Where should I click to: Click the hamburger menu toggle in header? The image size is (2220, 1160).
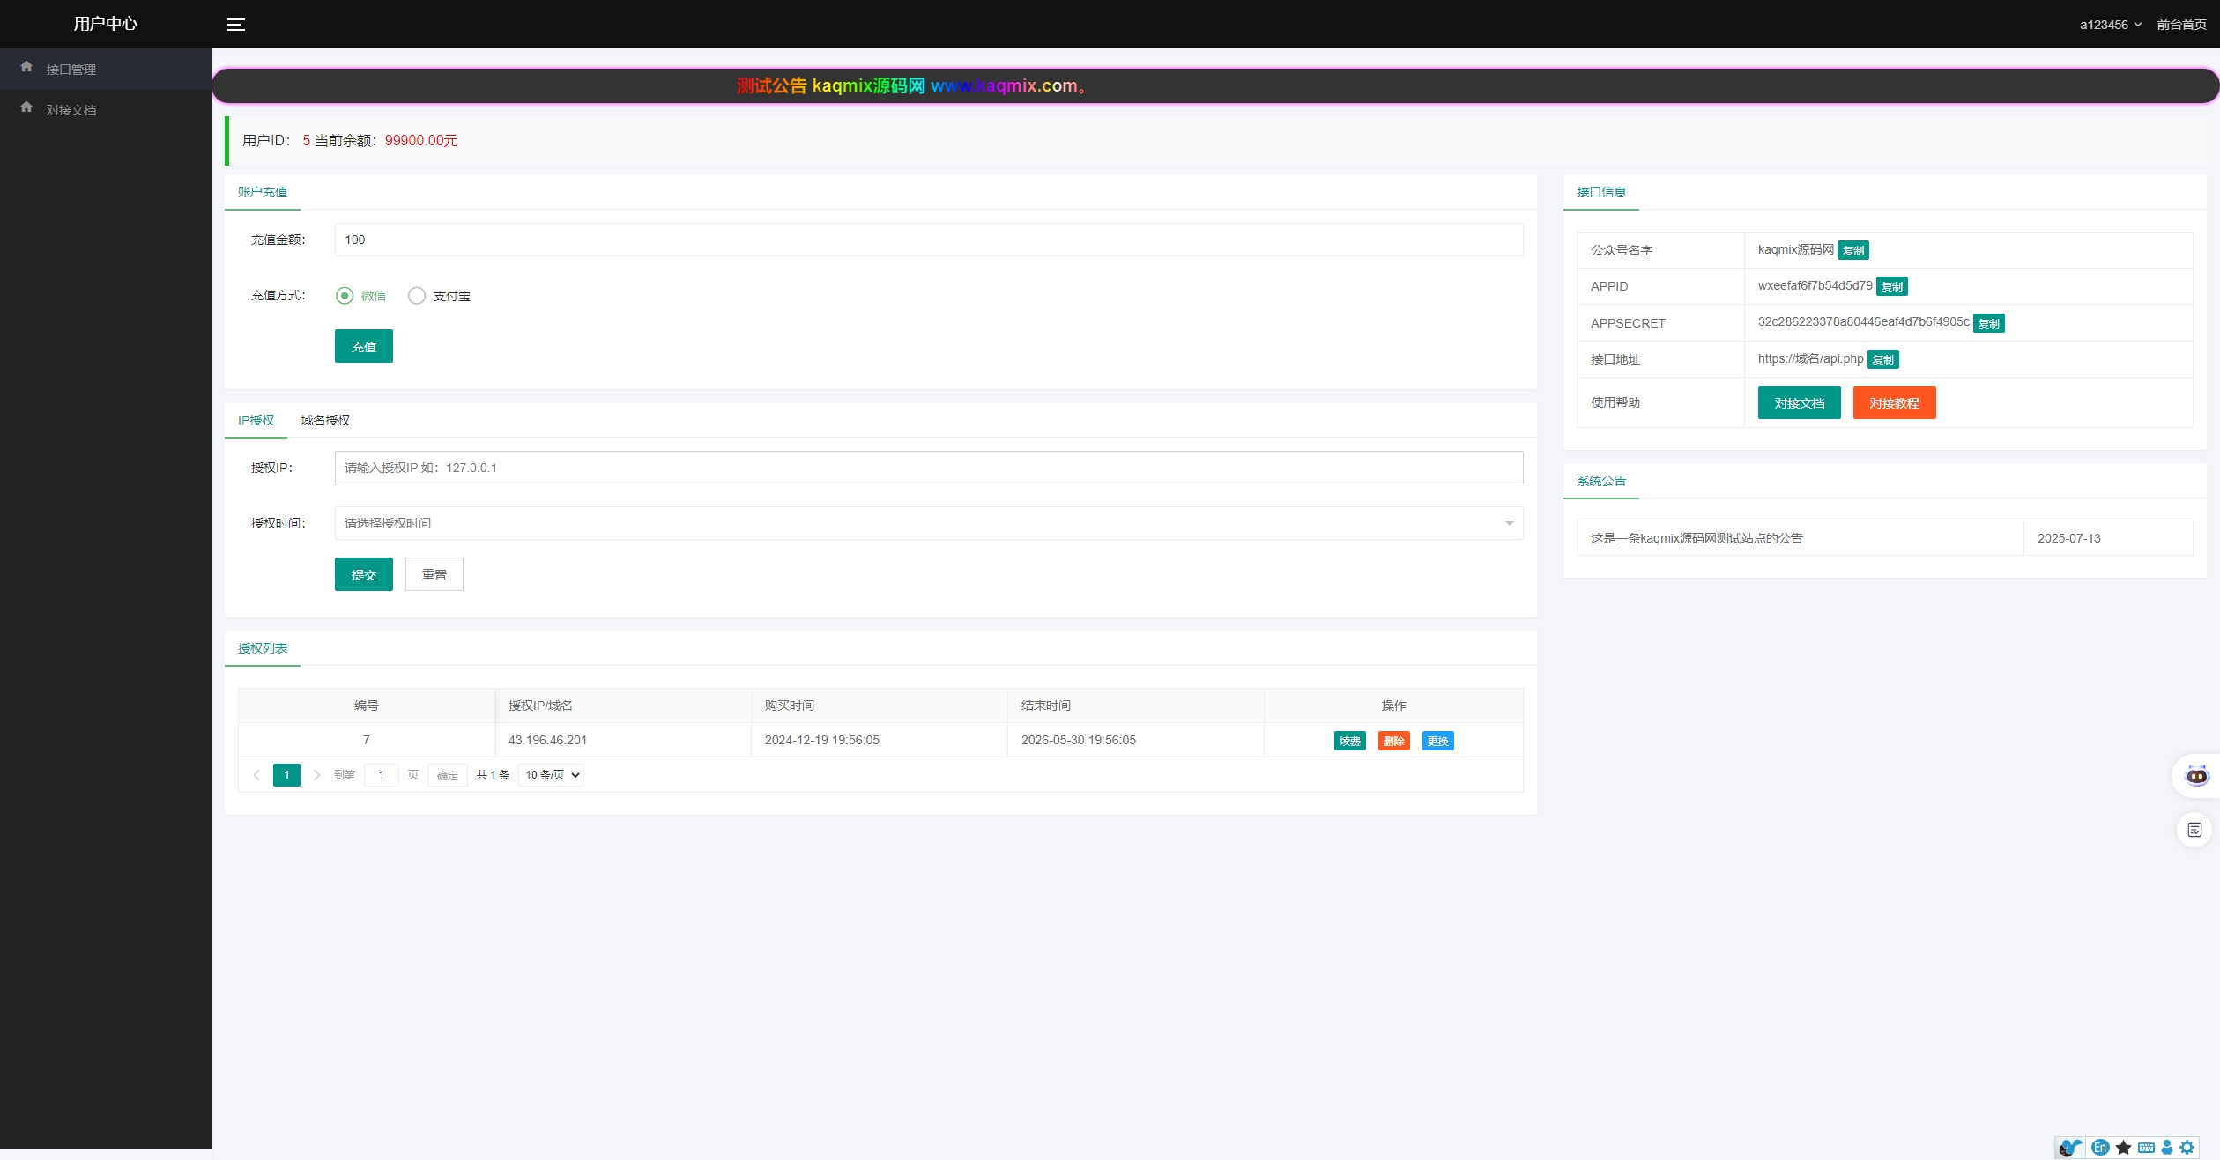[235, 25]
